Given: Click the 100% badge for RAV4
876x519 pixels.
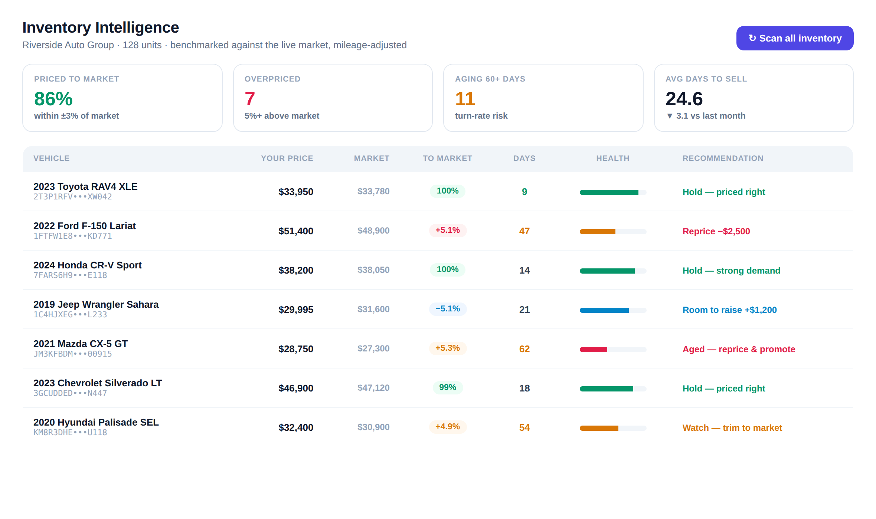Looking at the screenshot, I should click(448, 191).
